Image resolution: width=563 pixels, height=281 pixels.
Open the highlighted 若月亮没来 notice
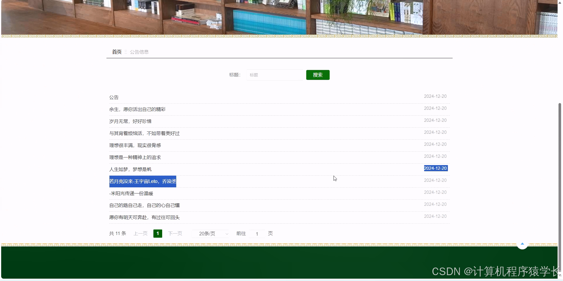click(x=142, y=181)
